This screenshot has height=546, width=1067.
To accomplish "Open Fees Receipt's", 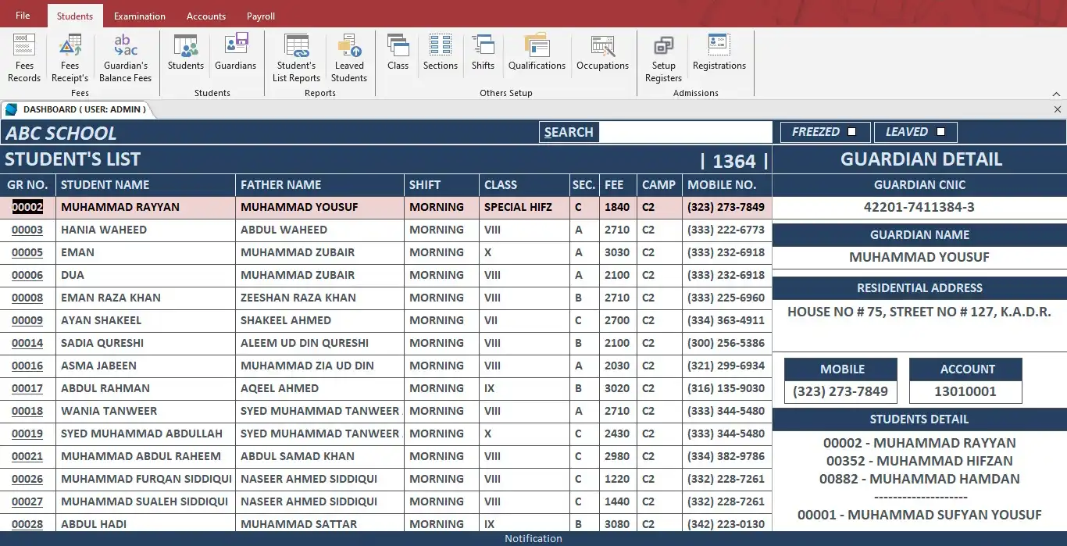I will click(x=70, y=55).
